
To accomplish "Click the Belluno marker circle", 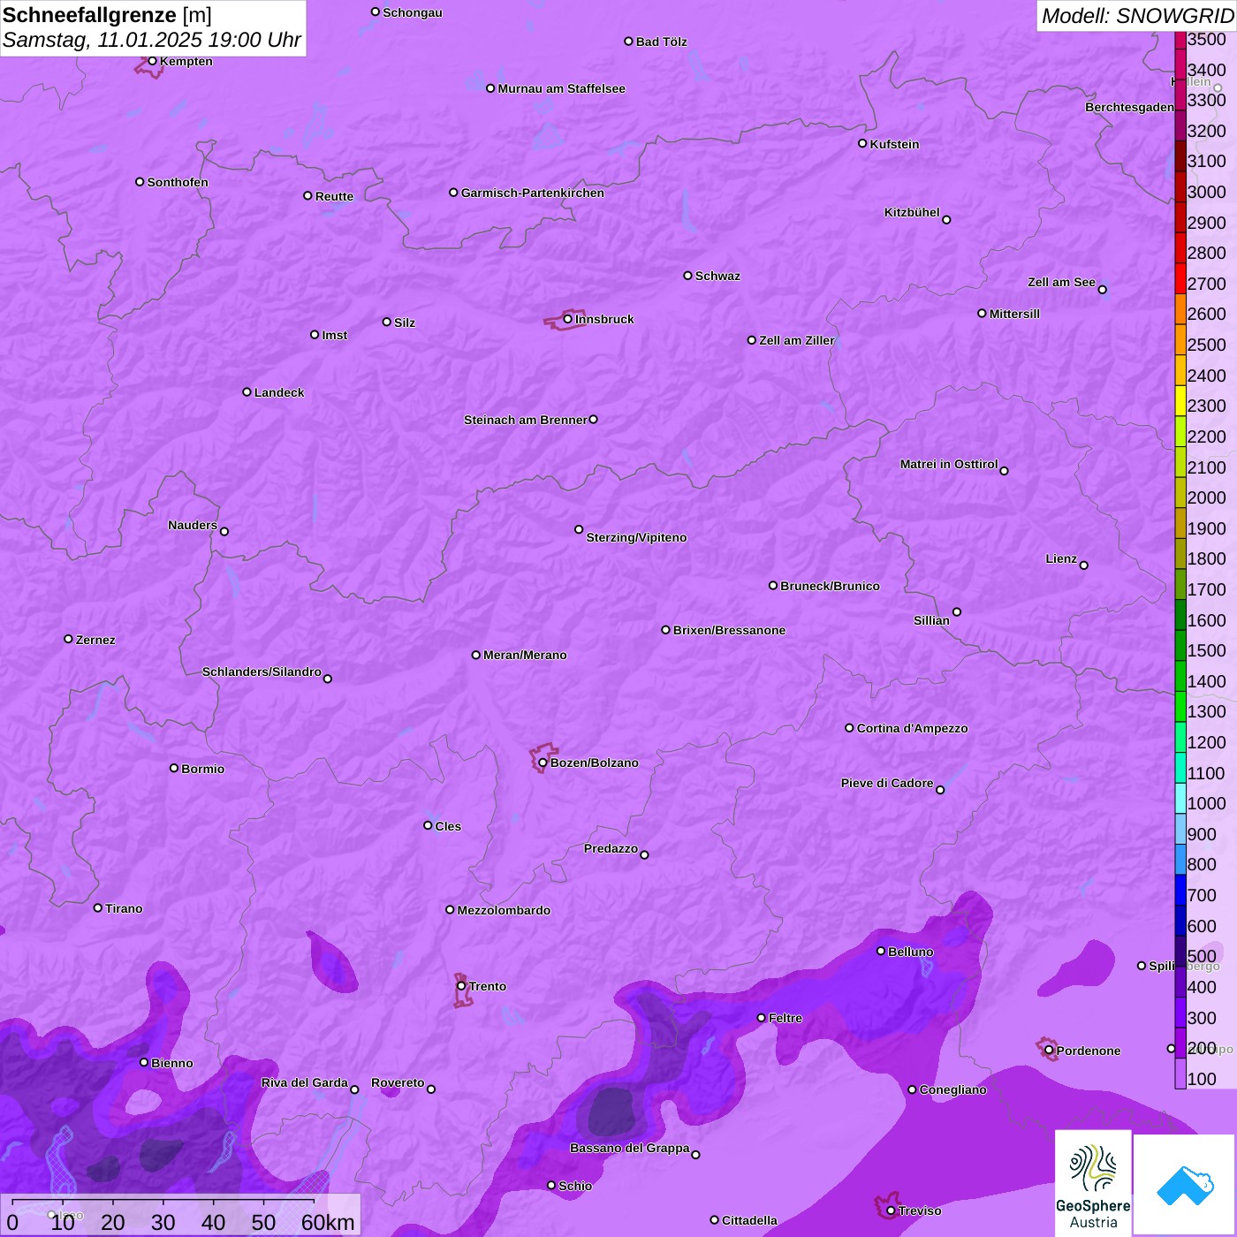I will (880, 951).
